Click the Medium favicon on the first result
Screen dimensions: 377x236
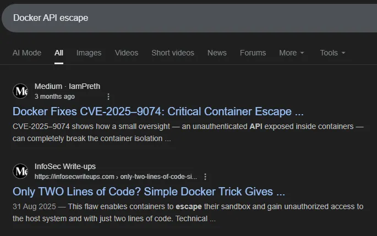[20, 91]
